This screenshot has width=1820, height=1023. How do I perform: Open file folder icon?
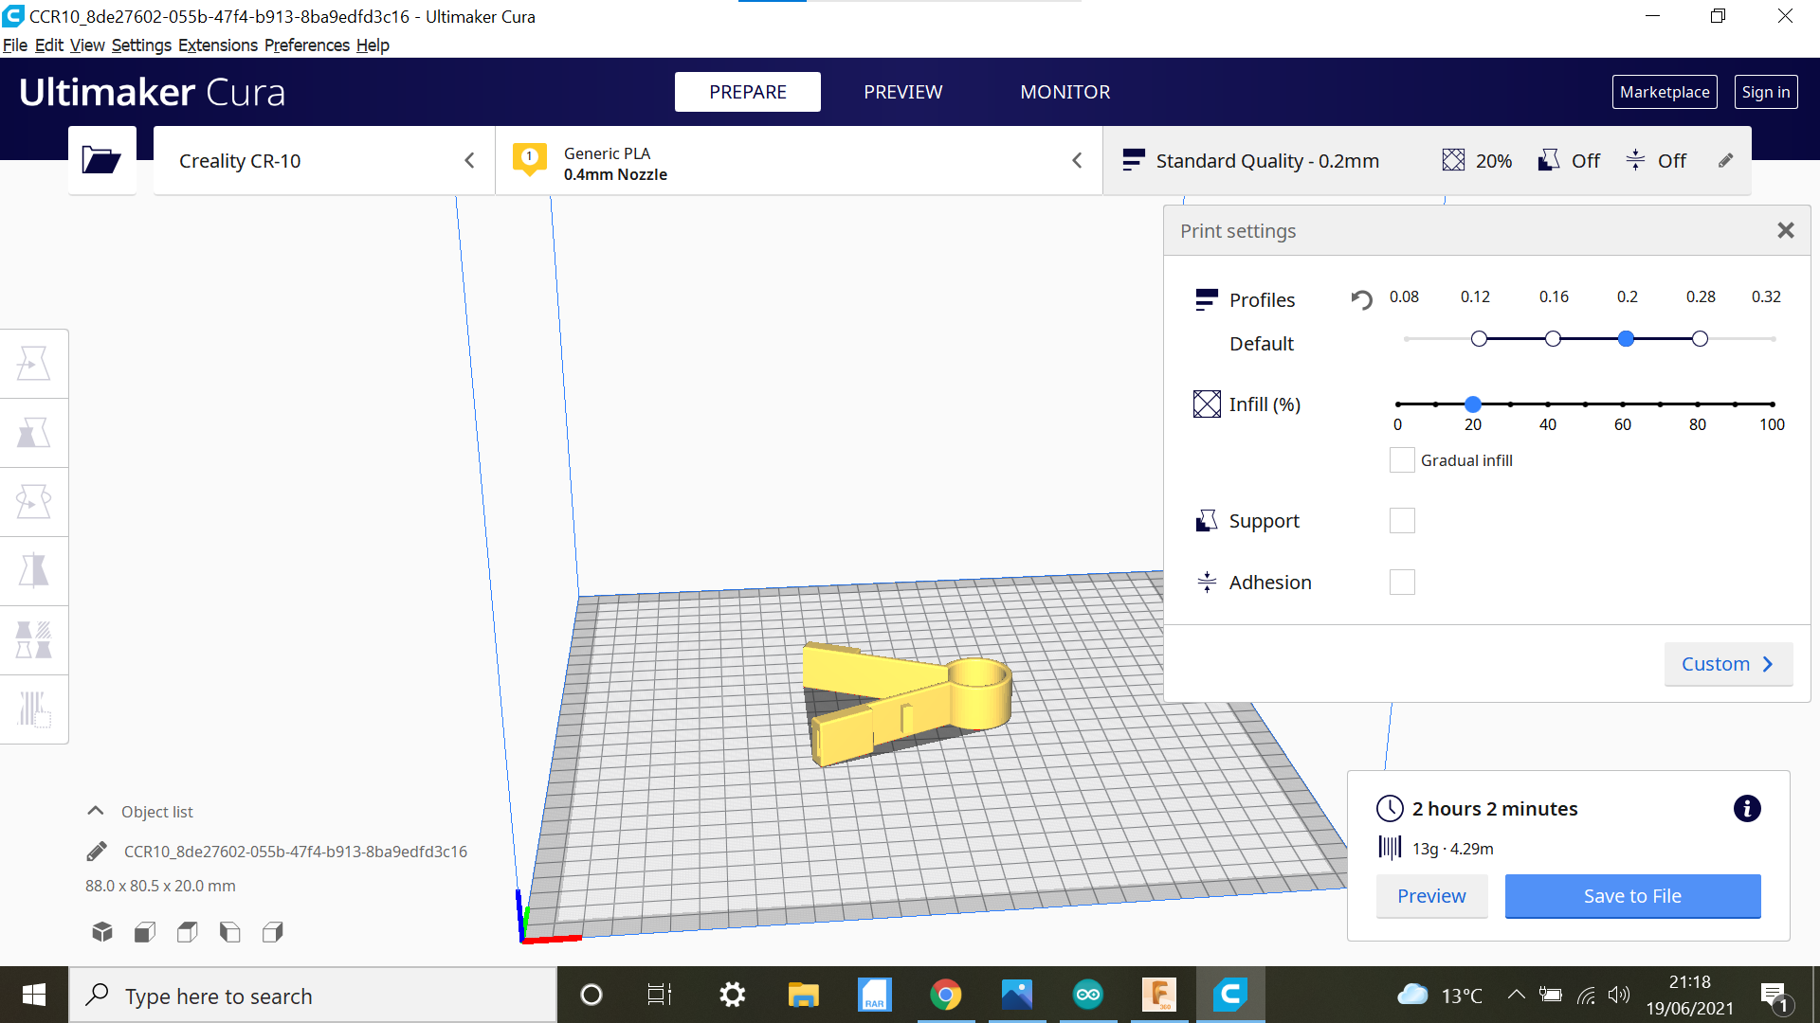[x=101, y=160]
